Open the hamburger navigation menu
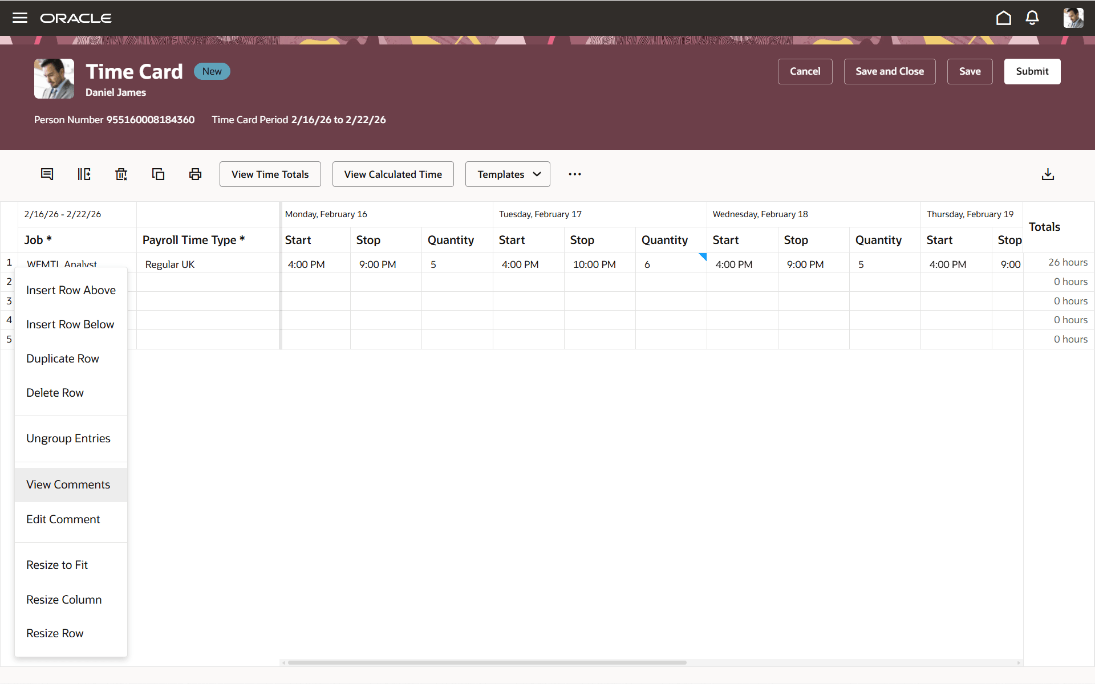This screenshot has width=1095, height=684. coord(20,18)
